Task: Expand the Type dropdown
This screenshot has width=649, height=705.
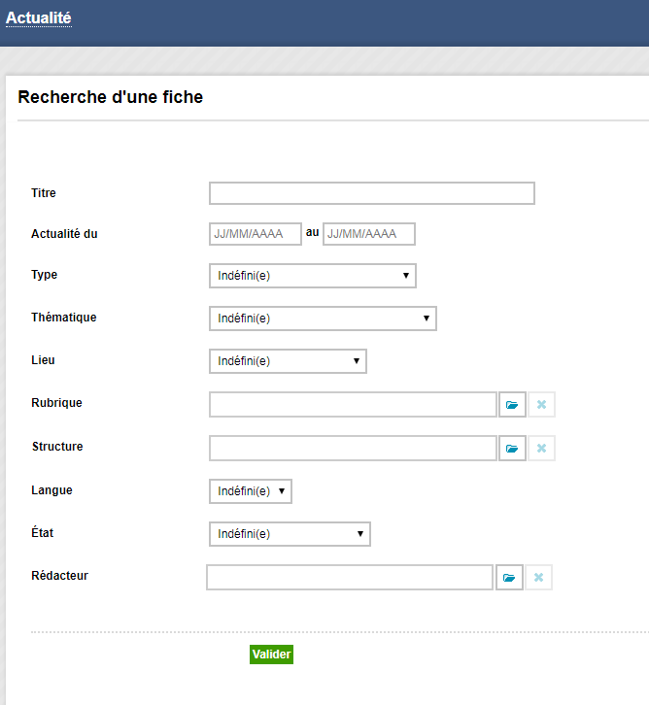Action: coord(313,276)
